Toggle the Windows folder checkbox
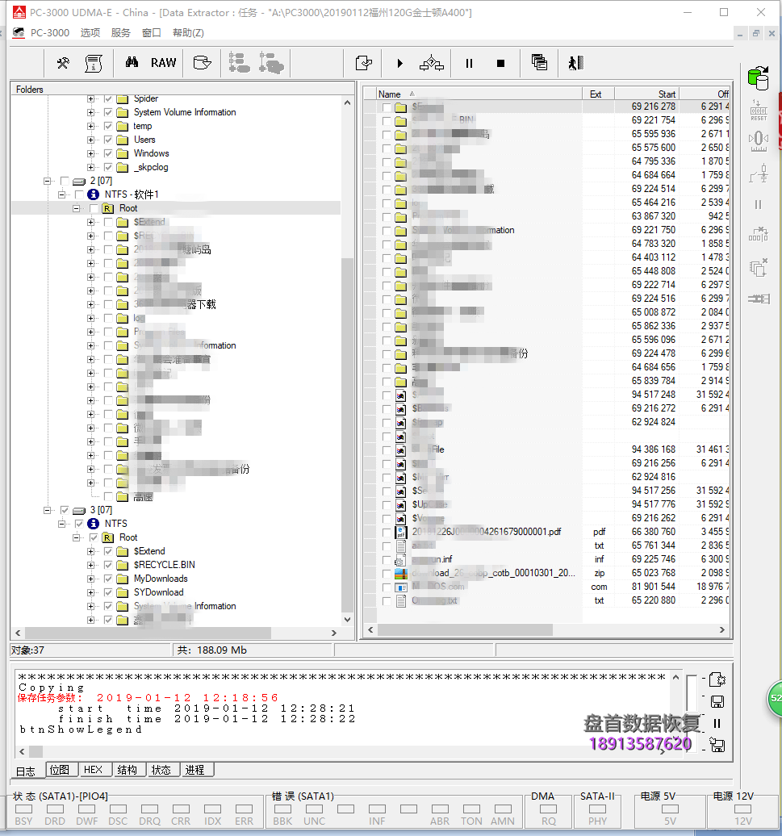 coord(108,153)
